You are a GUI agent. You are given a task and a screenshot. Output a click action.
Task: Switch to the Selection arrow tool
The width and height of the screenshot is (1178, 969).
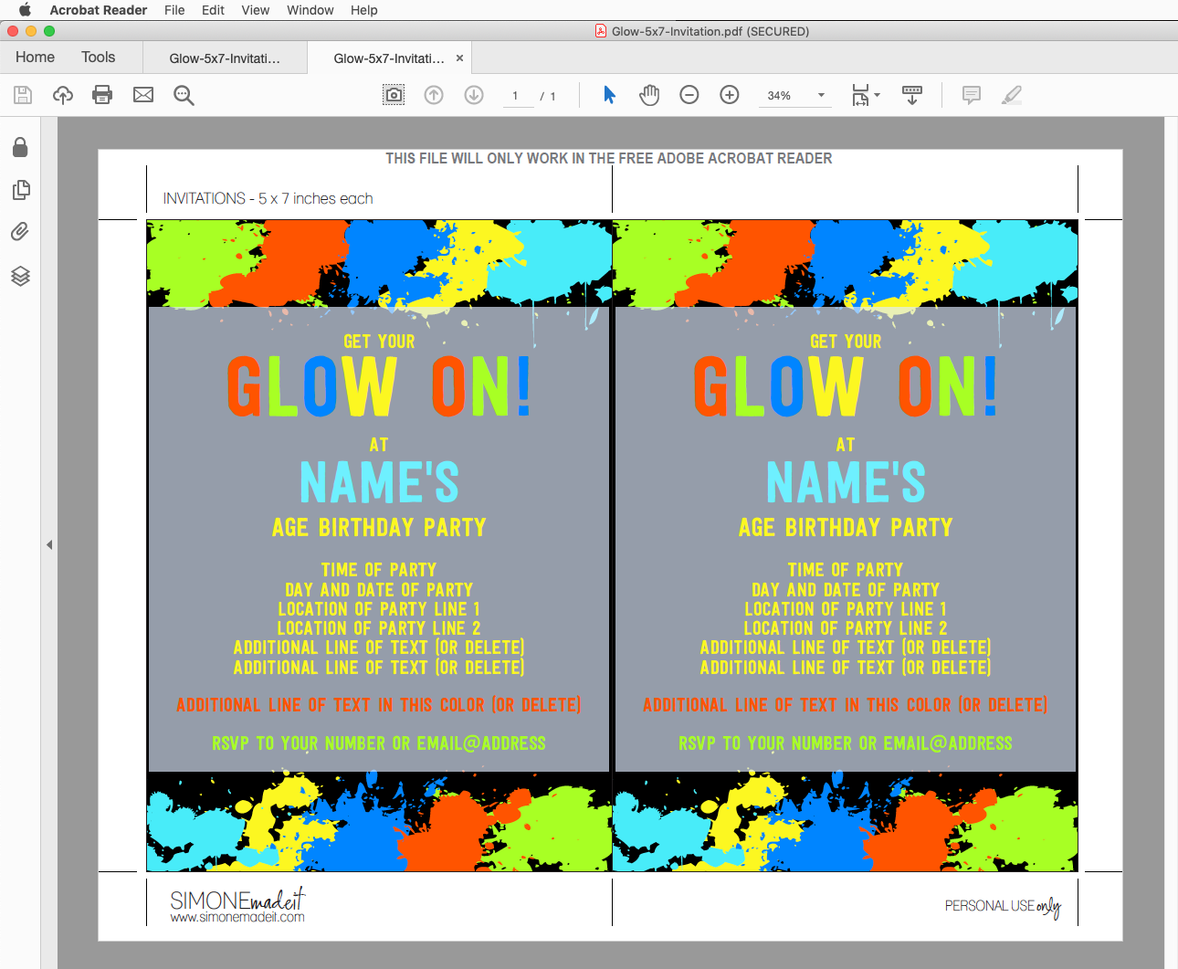pyautogui.click(x=608, y=94)
